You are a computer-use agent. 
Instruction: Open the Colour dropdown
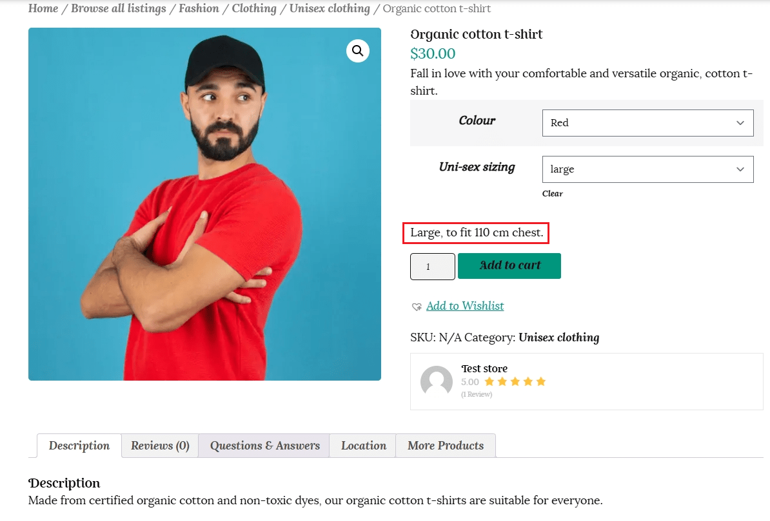tap(647, 123)
